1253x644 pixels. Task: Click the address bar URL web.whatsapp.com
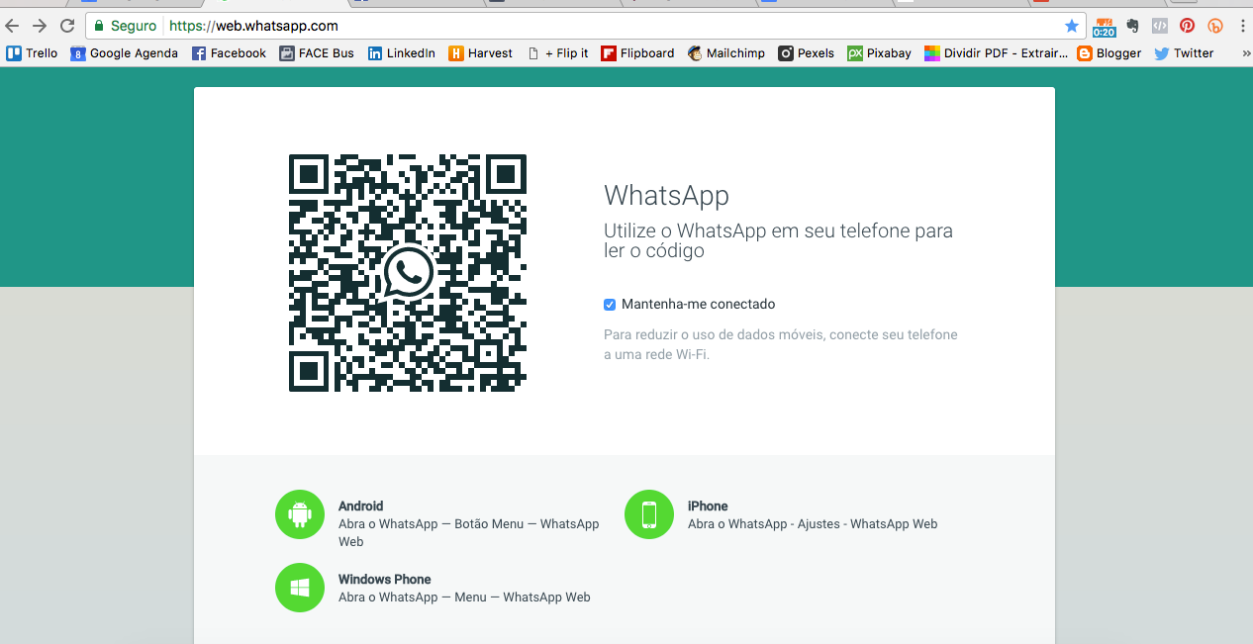tap(253, 26)
